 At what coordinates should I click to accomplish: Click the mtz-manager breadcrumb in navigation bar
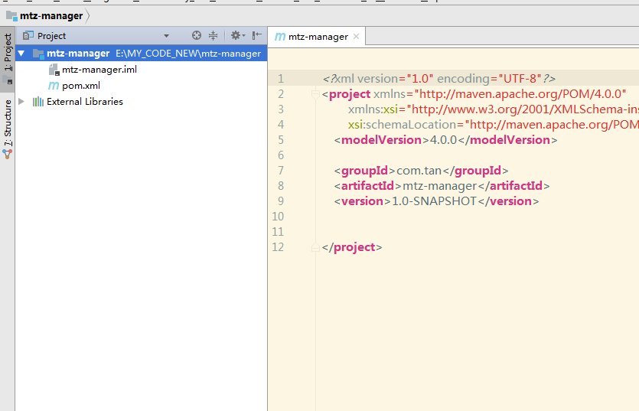click(x=51, y=15)
